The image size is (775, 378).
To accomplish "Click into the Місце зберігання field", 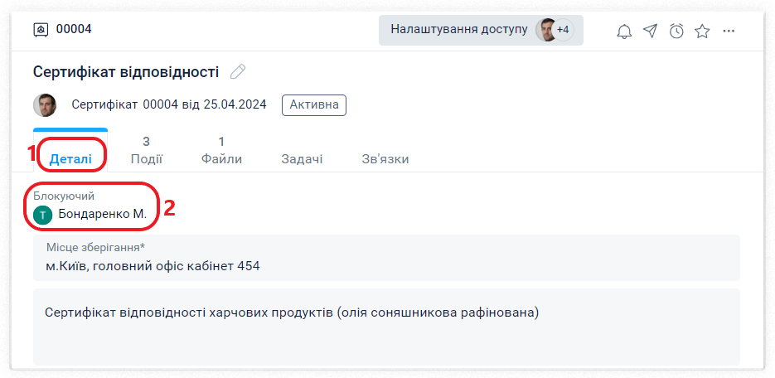I will point(385,266).
